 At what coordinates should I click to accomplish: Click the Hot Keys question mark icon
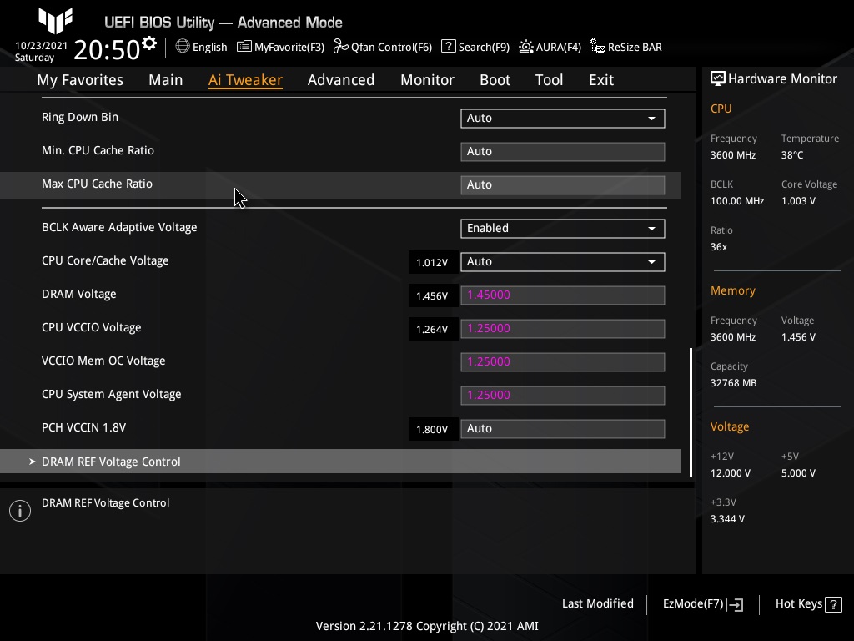click(833, 604)
